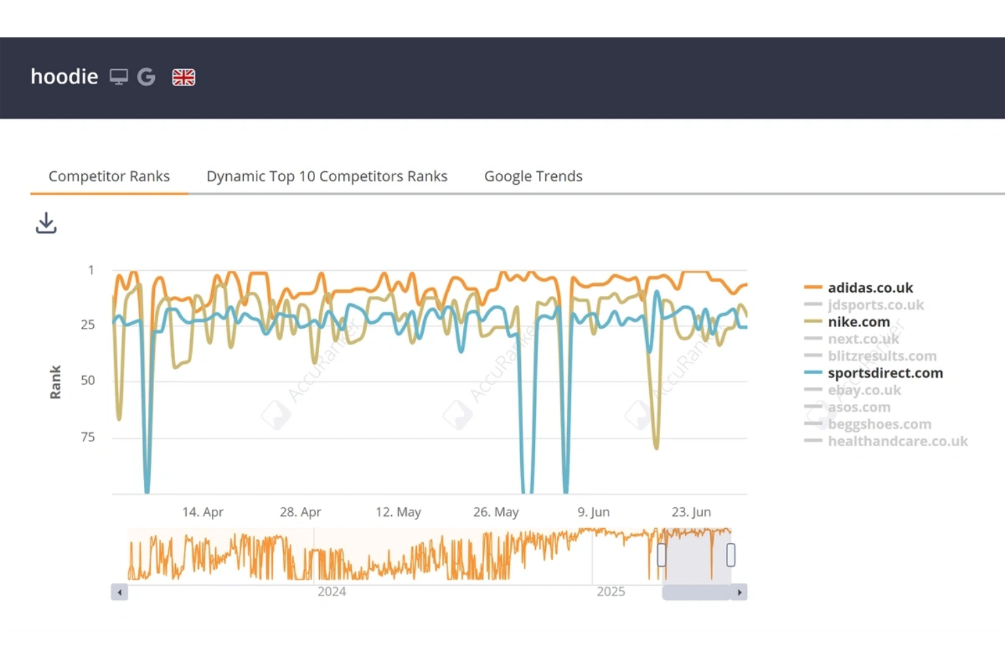Image resolution: width=1005 pixels, height=670 pixels.
Task: Show the jdsports.co.uk series
Action: click(875, 305)
